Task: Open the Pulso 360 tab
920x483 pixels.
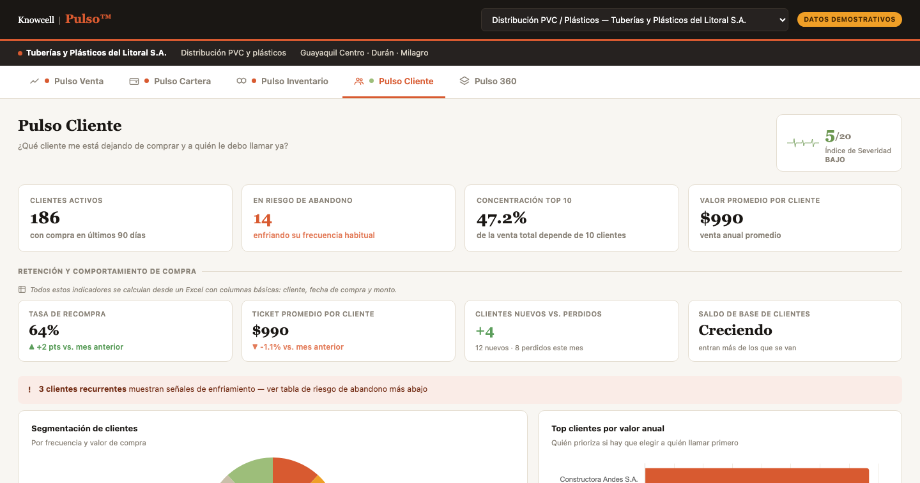Action: 488,81
